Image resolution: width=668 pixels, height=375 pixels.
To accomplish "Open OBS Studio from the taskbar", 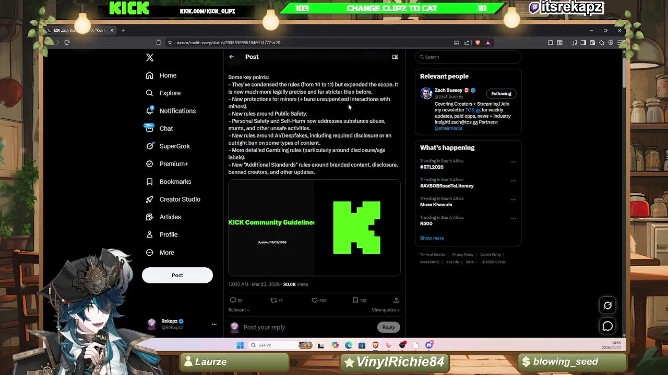I will pos(402,345).
